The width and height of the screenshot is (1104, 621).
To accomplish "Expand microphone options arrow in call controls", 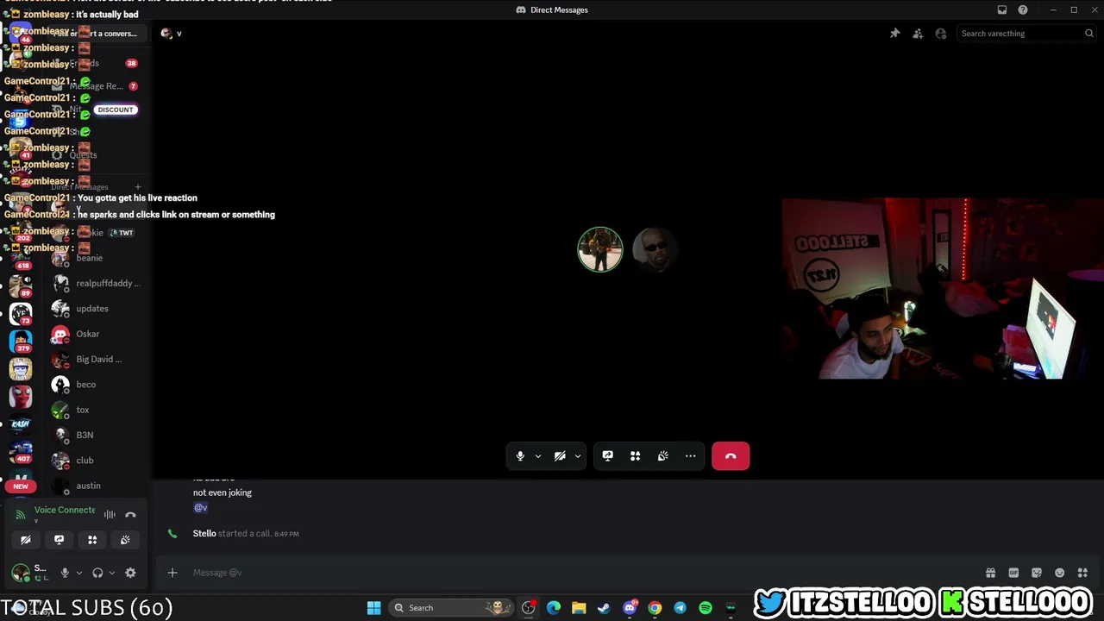I will point(538,456).
